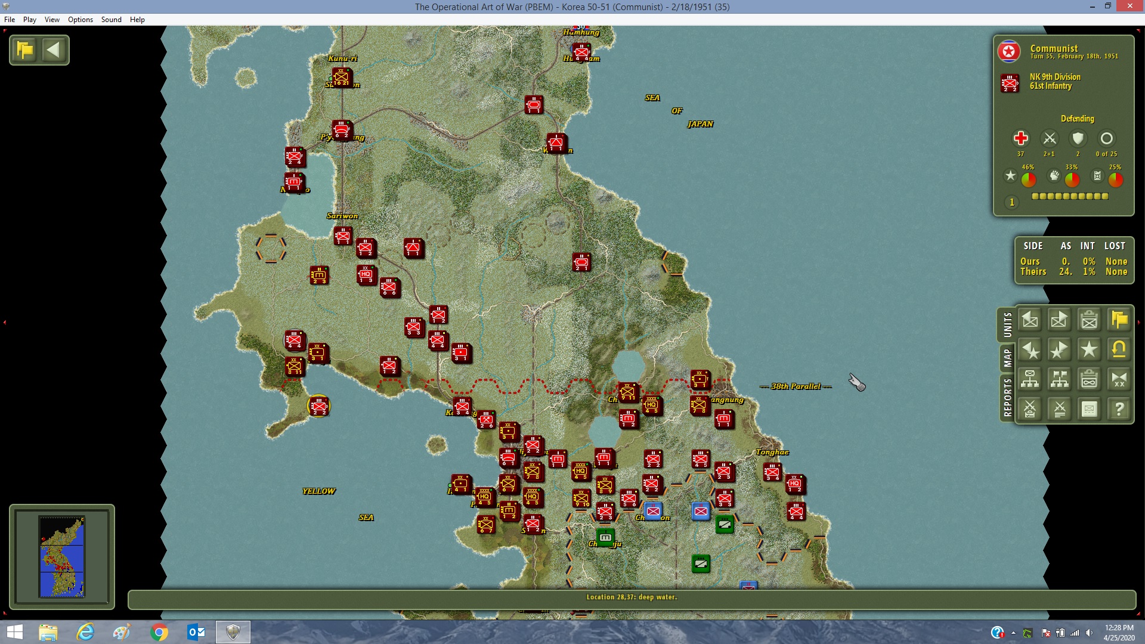This screenshot has width=1145, height=644.
Task: Select the highlighted unit counter on the southwest peninsula
Action: 318,407
